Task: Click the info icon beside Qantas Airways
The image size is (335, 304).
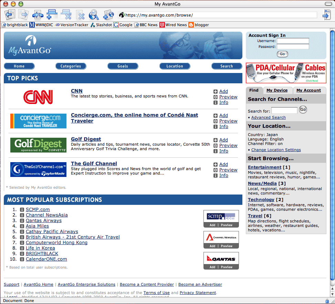Action: 22,221
